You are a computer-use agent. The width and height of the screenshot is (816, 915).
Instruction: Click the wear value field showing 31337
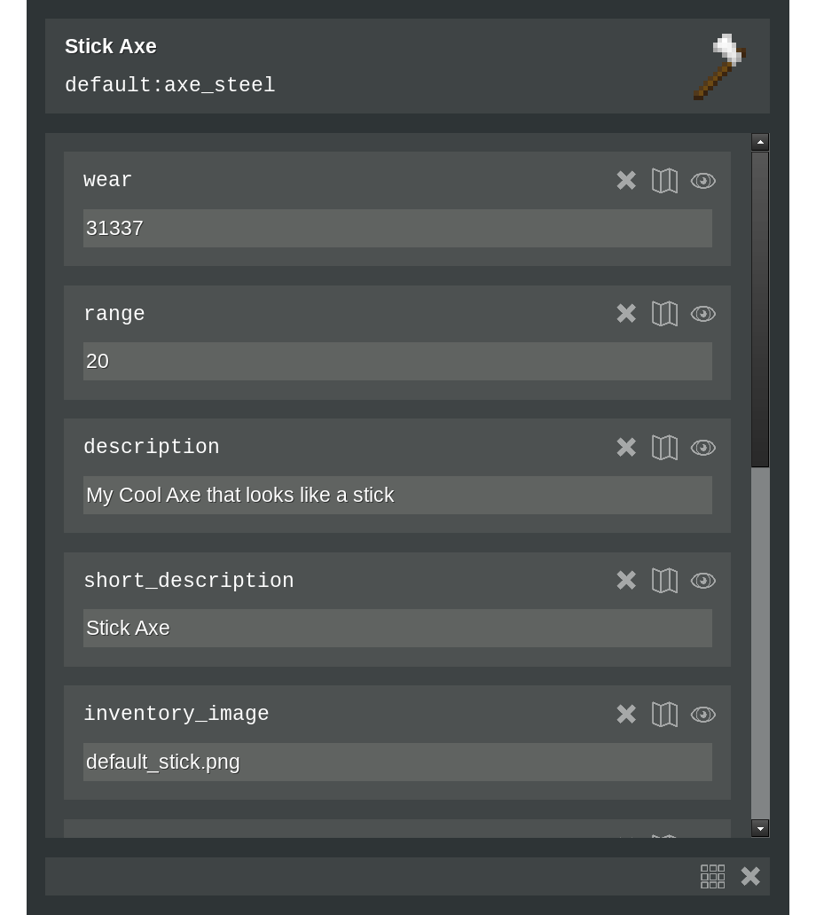click(397, 229)
